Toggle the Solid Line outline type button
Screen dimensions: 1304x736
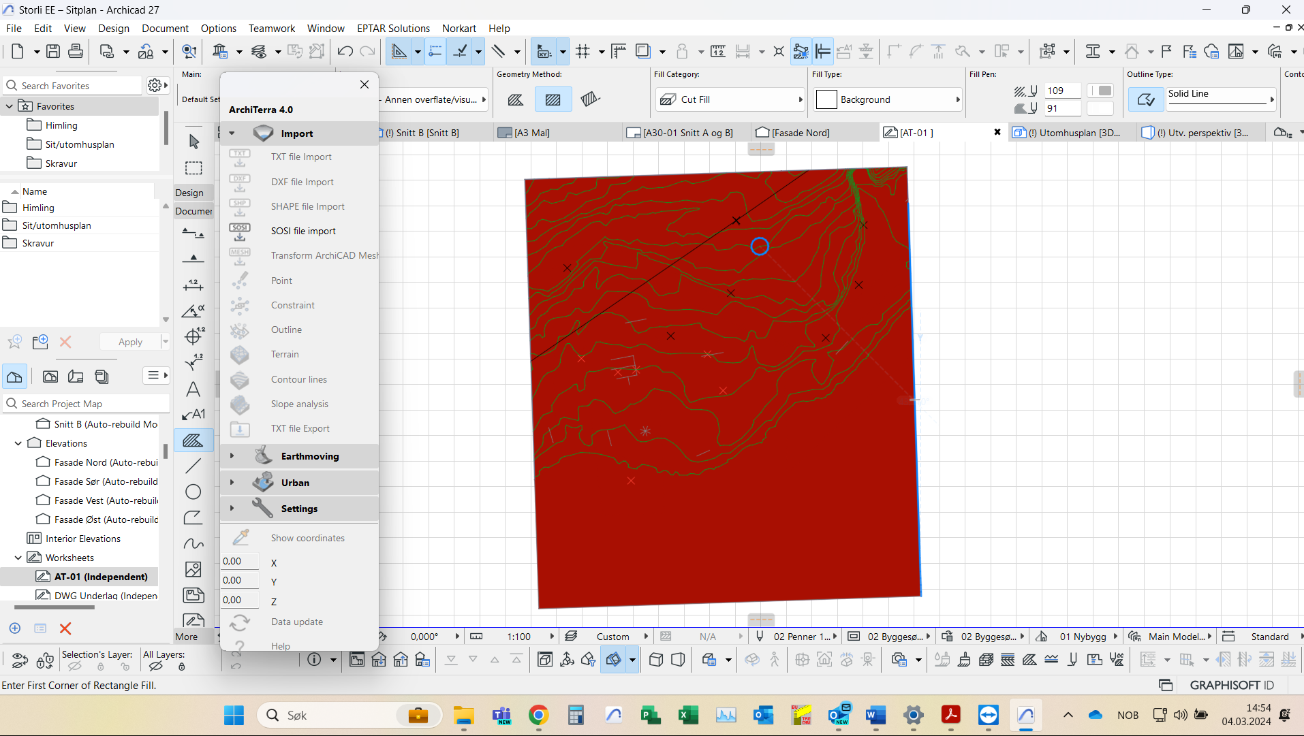(1145, 100)
